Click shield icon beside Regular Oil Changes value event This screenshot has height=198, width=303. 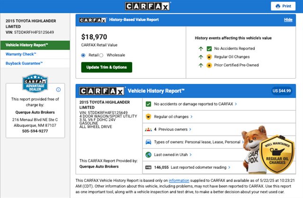(209, 57)
